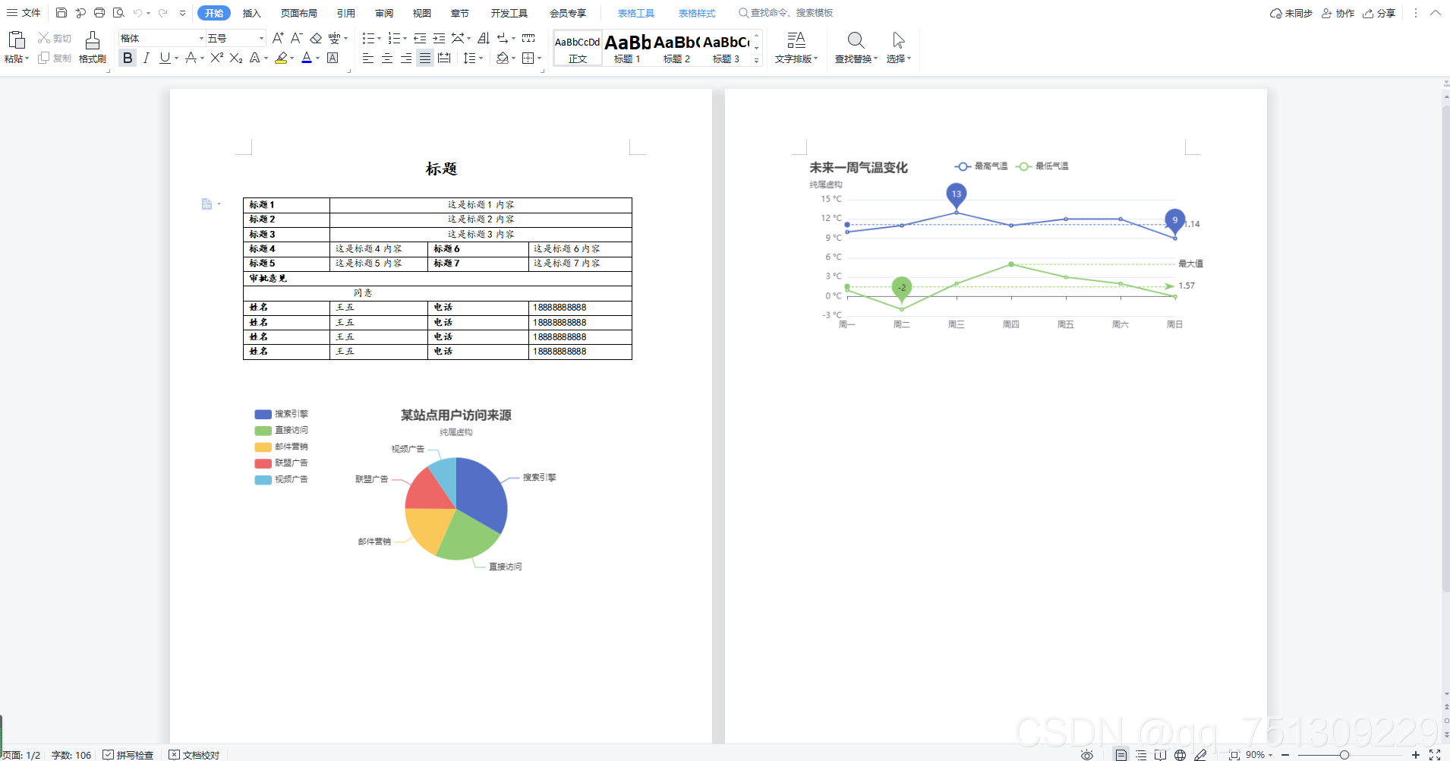Click the Print icon in quick access
Viewport: 1450px width, 761px height.
point(99,13)
